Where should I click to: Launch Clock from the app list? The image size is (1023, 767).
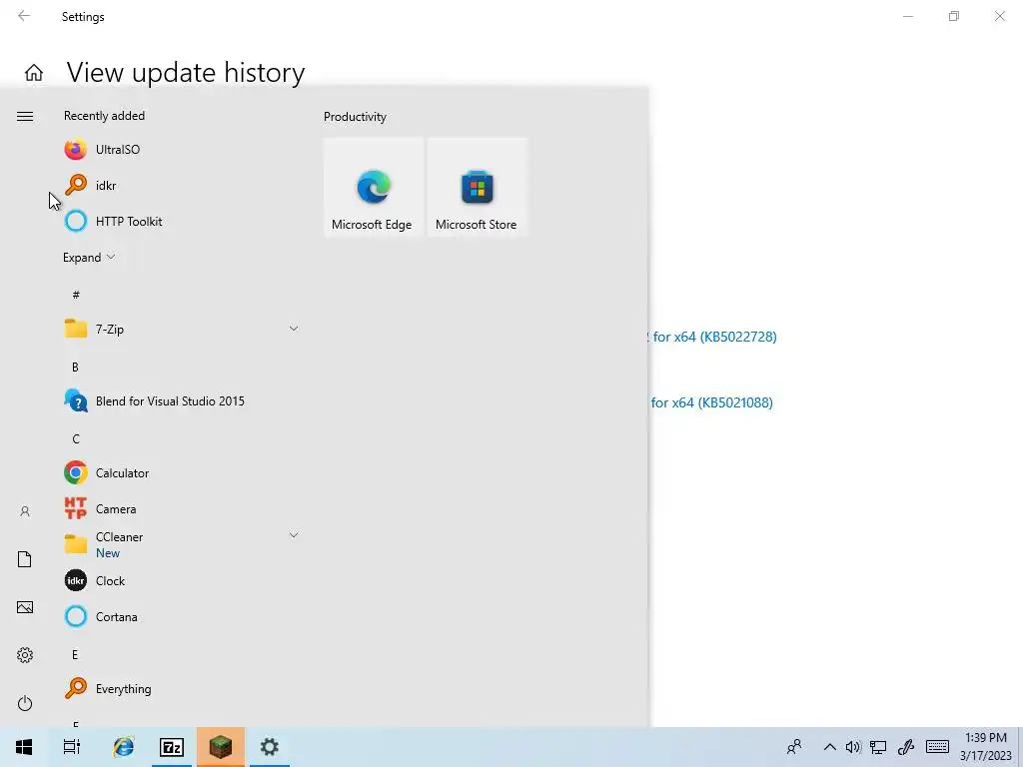coord(181,580)
